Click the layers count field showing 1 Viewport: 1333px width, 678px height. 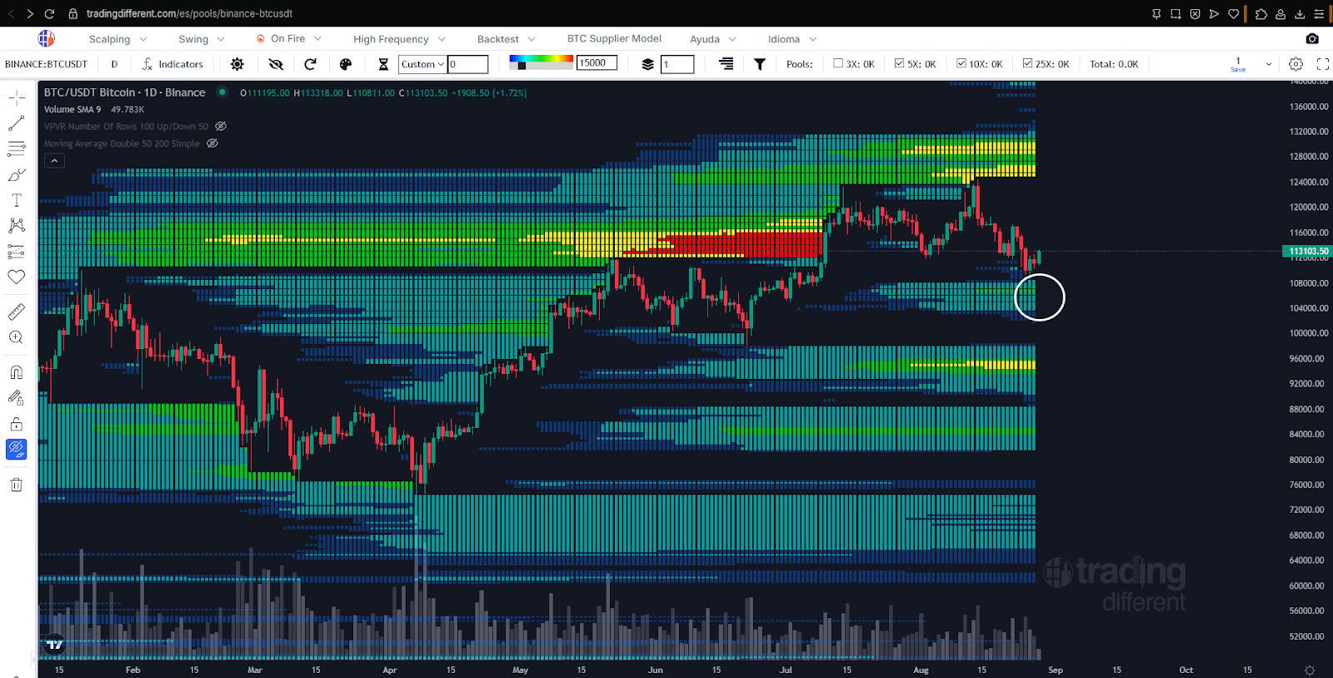tap(677, 64)
